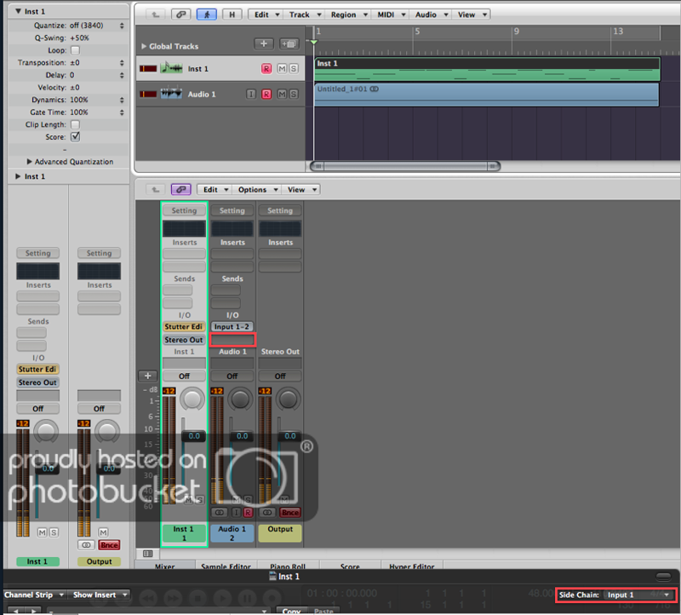Screen dimensions: 681x615
Task: Click the link icon in arrange toolbar
Action: (x=180, y=14)
